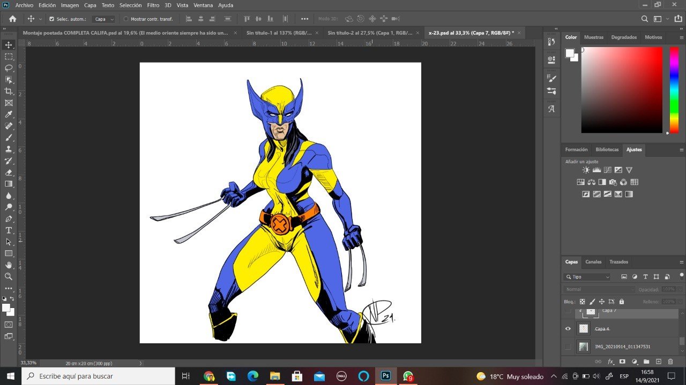Toggle Selec. autom. checkbox
Image resolution: width=686 pixels, height=385 pixels.
(51, 19)
